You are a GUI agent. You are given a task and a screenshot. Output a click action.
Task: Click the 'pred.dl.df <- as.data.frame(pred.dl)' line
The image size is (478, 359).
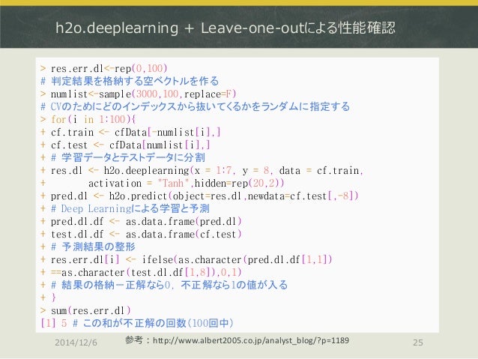pyautogui.click(x=141, y=221)
